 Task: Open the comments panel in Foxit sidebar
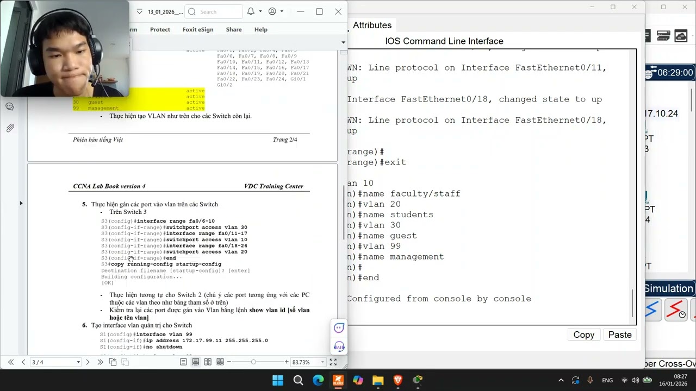(x=10, y=107)
